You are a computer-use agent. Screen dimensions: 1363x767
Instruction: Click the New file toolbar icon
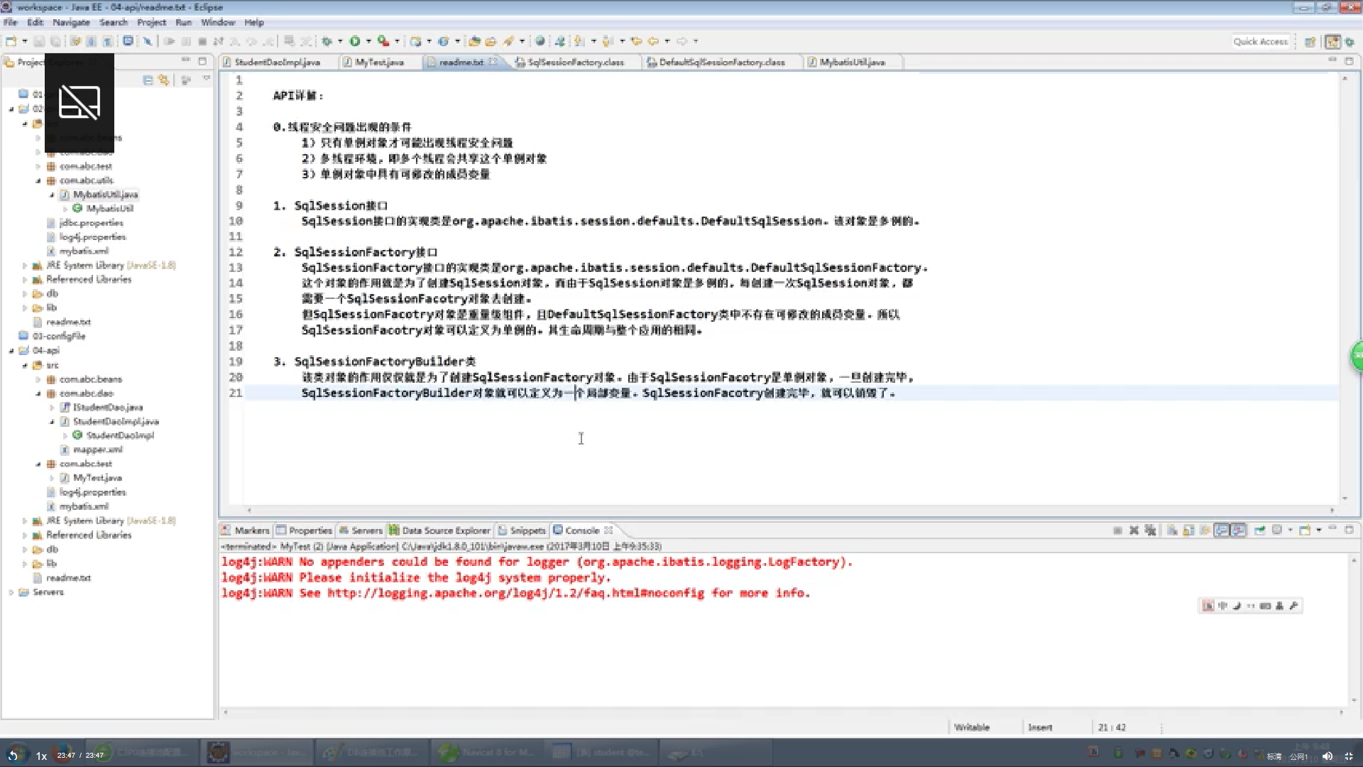tap(11, 41)
